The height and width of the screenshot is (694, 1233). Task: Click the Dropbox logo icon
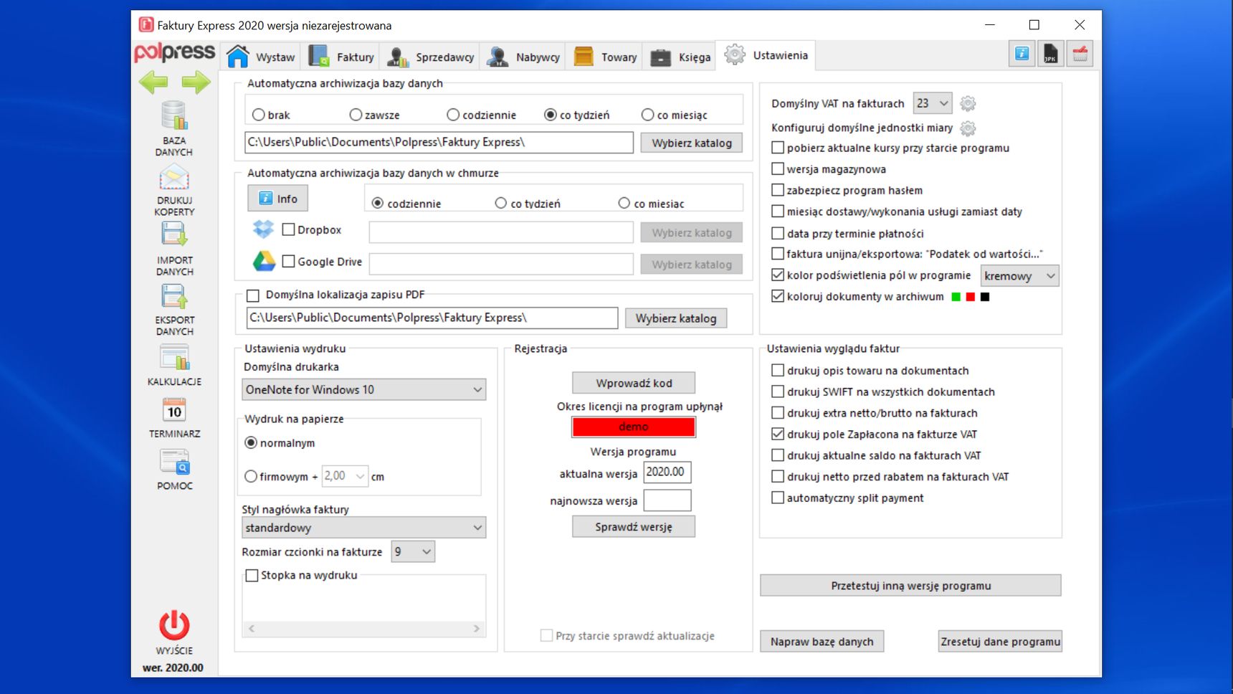coord(263,229)
